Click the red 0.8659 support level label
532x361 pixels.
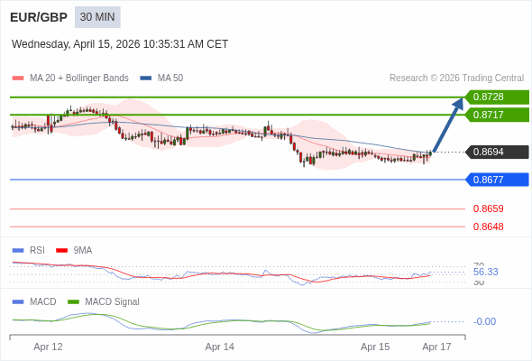coord(488,208)
